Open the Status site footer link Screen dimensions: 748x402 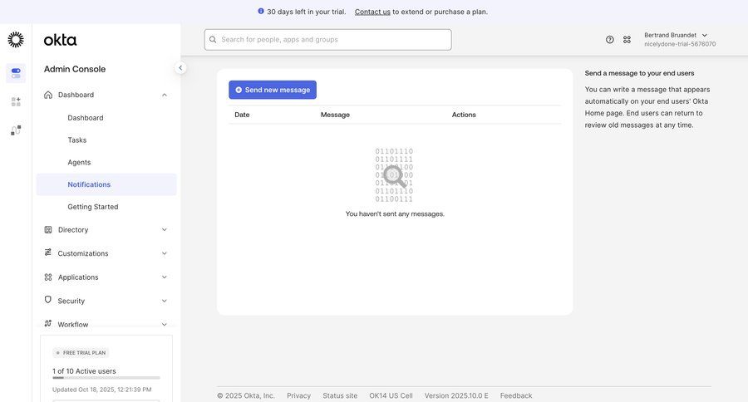(x=340, y=396)
